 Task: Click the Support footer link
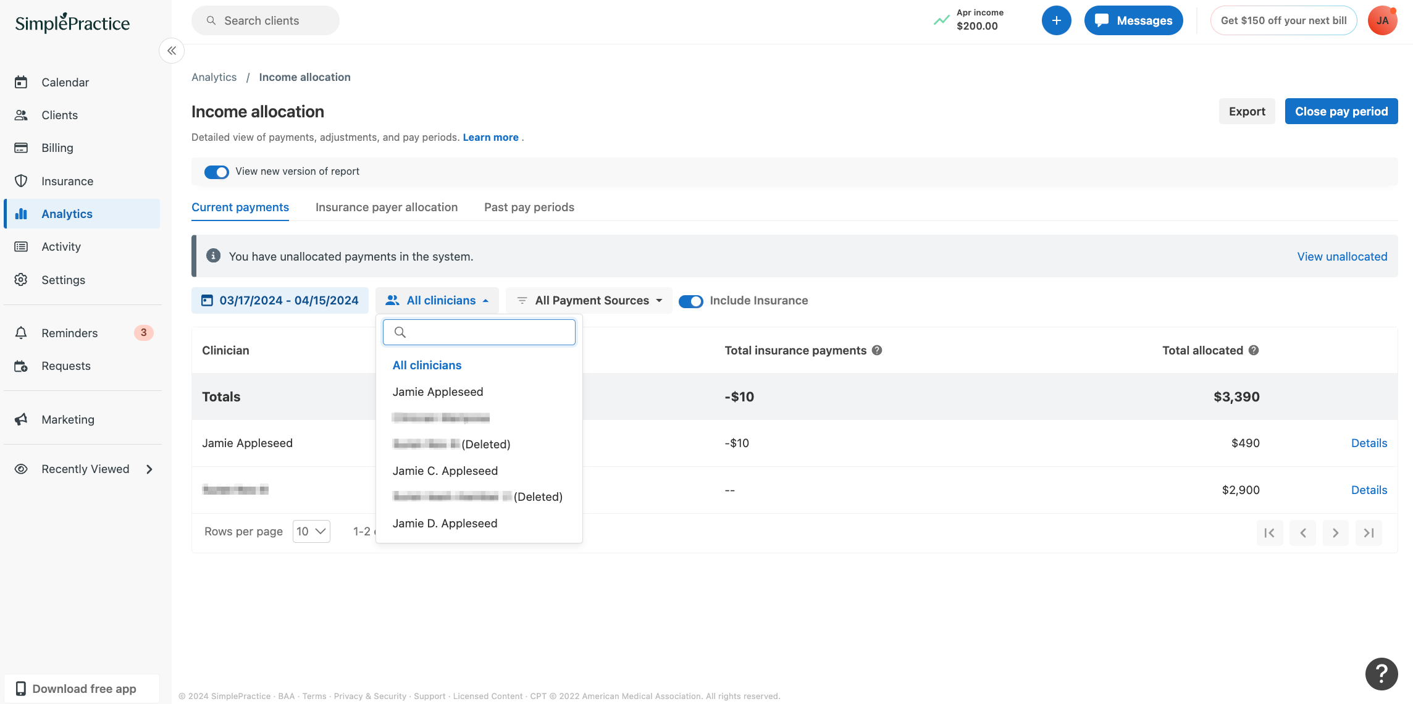[x=429, y=696]
